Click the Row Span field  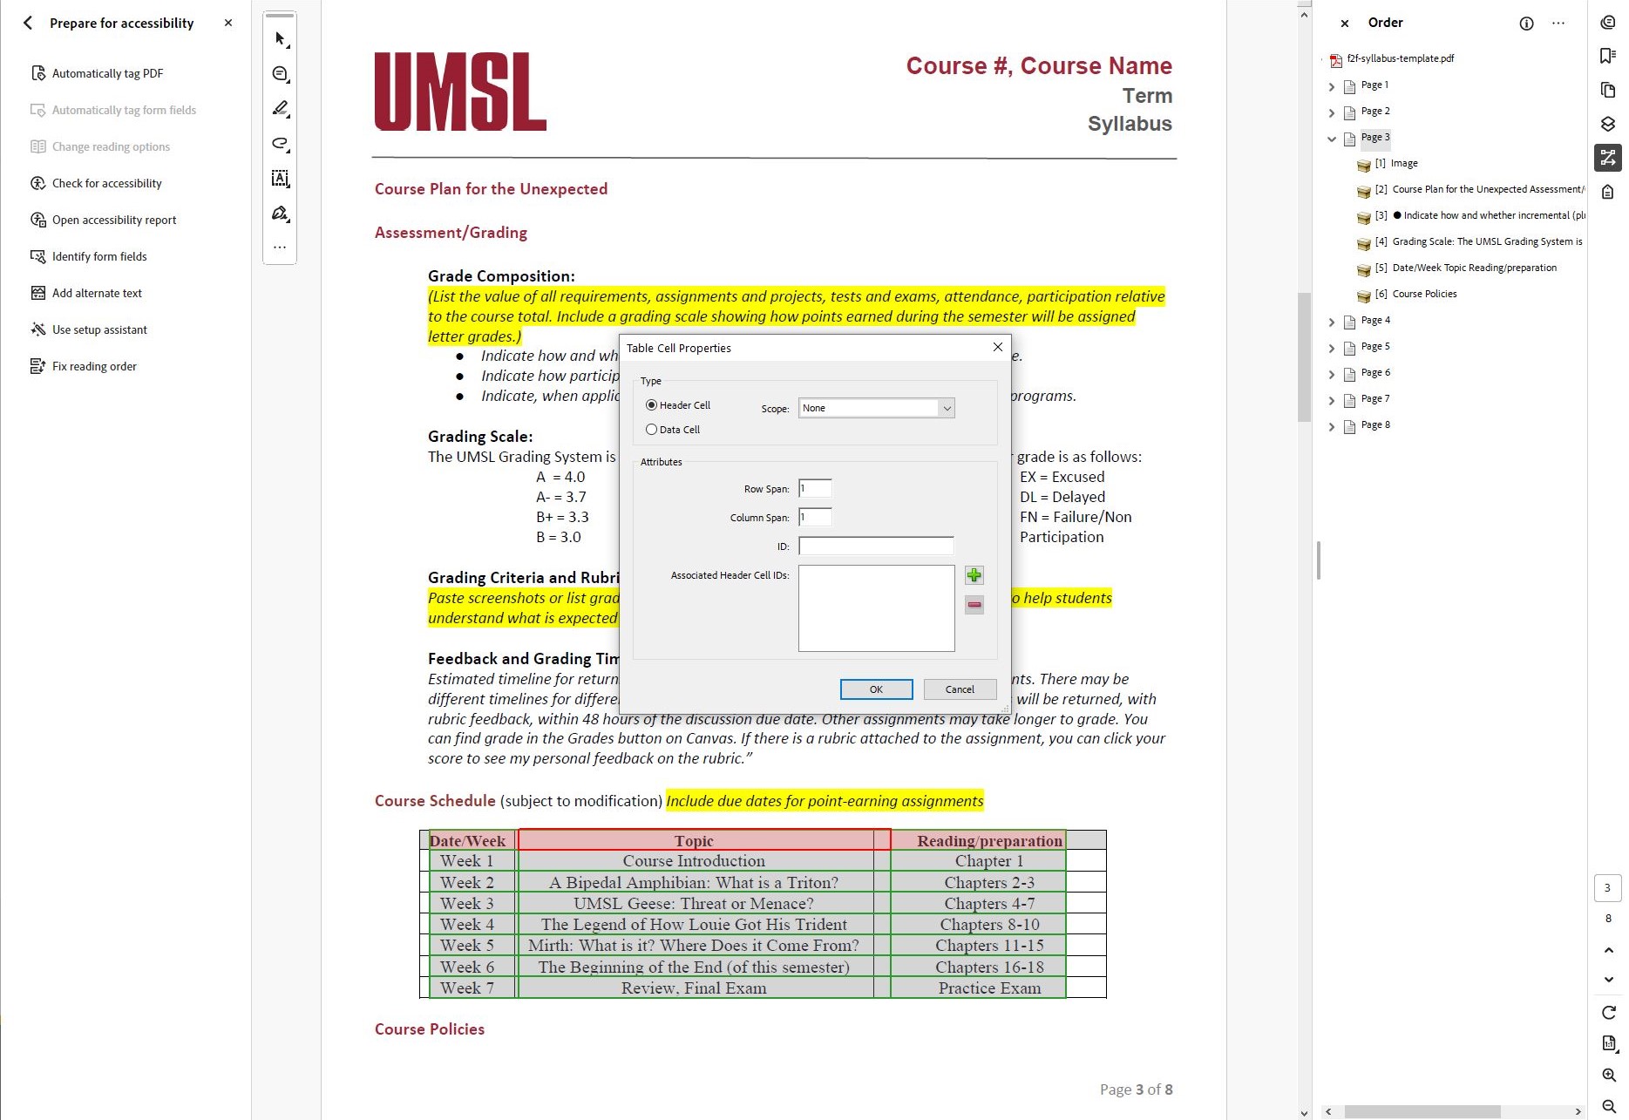815,489
